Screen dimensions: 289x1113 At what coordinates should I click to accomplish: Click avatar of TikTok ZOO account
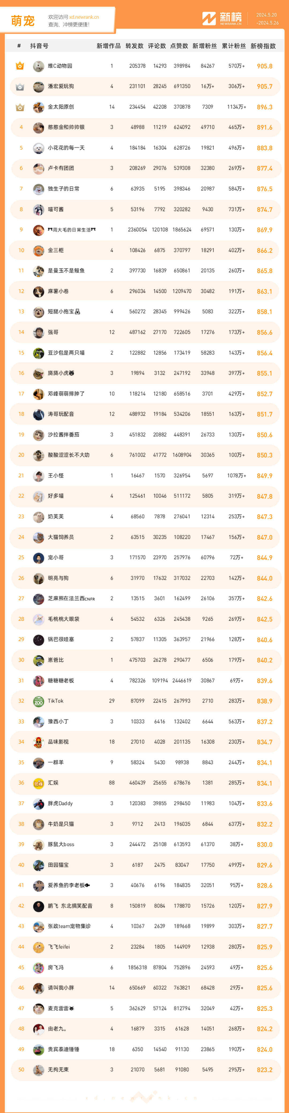pyautogui.click(x=39, y=701)
